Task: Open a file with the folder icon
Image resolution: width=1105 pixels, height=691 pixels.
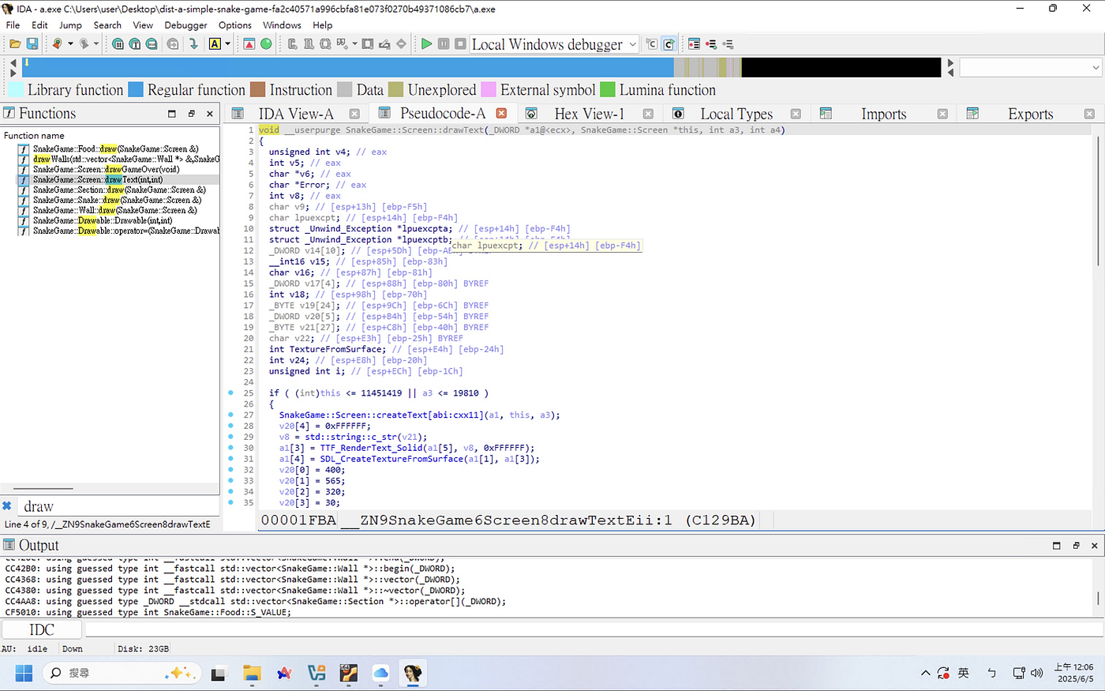Action: (15, 44)
